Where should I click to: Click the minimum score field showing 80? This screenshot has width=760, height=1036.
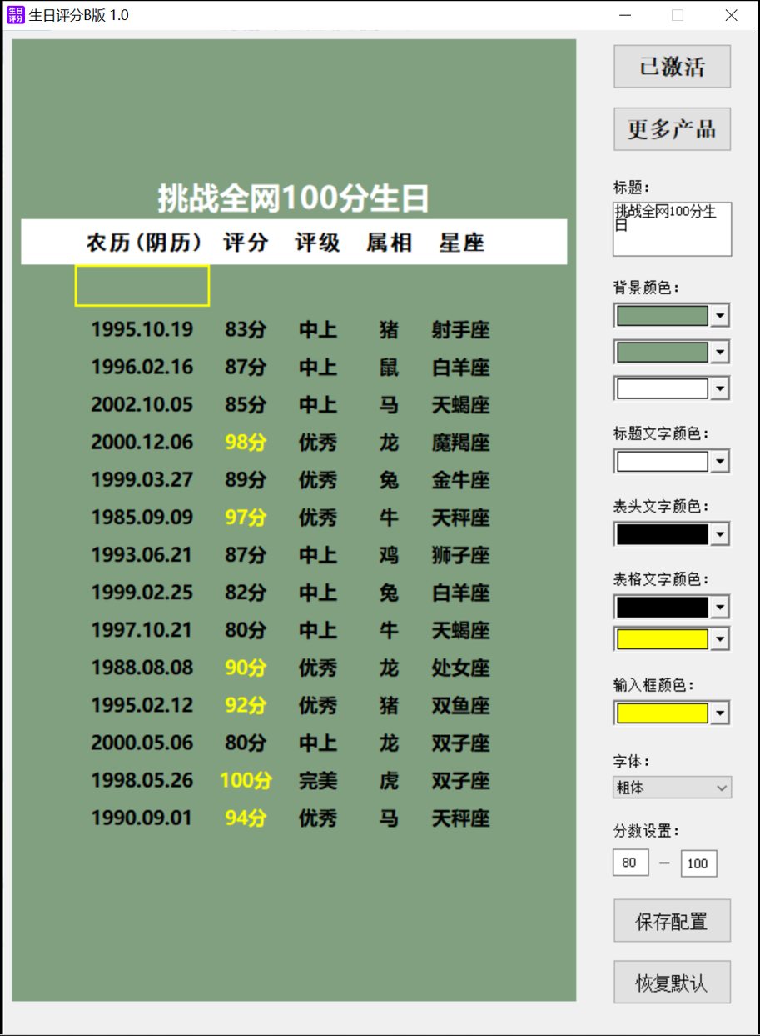click(630, 863)
